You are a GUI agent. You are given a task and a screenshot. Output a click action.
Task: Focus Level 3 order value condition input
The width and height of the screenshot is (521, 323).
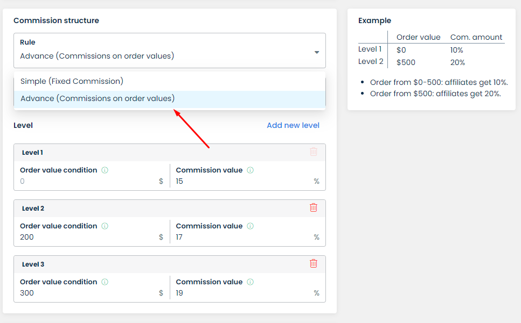tap(86, 293)
